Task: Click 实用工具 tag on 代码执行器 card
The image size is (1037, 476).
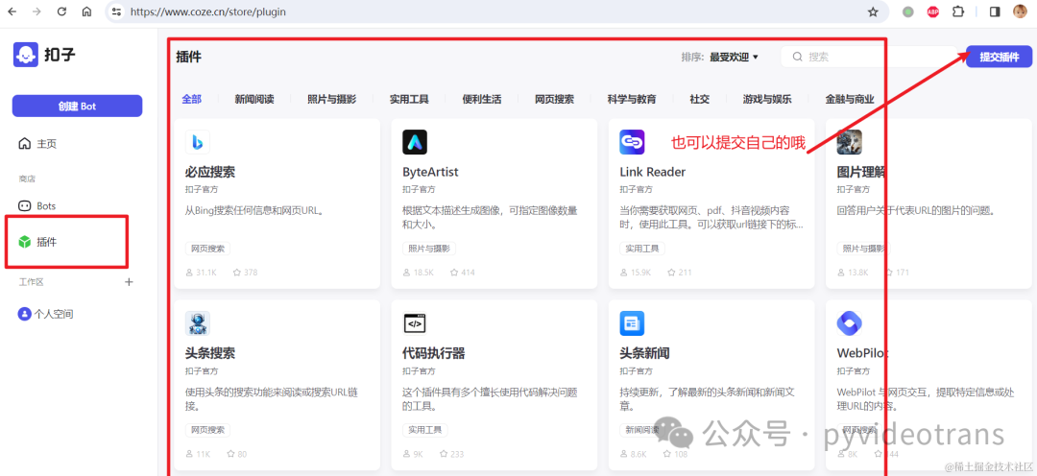Action: [x=424, y=430]
